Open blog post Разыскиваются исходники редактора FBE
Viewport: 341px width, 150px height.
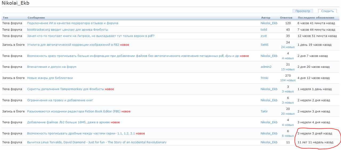click(74, 111)
